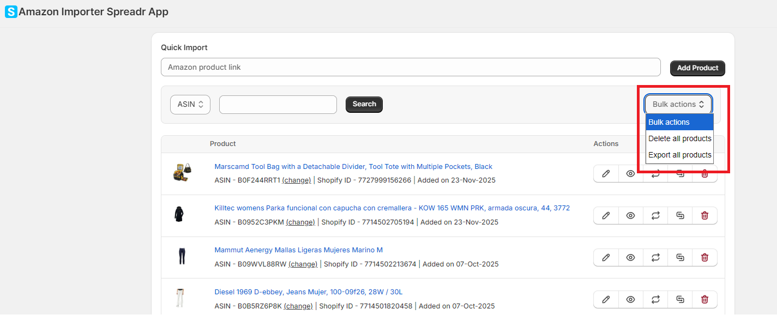This screenshot has width=777, height=315.
Task: Focus the Amazon product link field
Action: [411, 68]
